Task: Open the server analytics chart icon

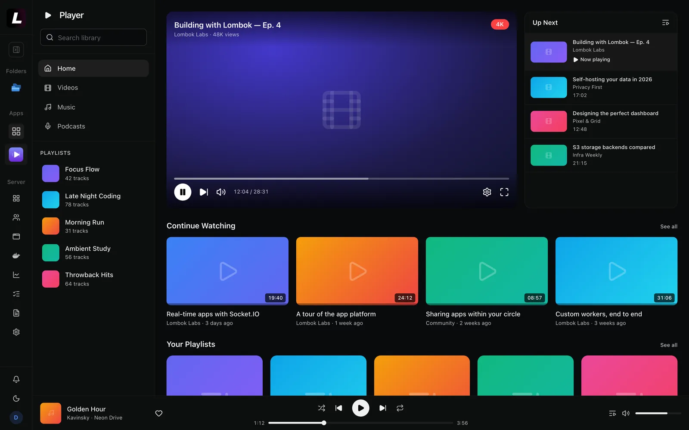Action: (16, 275)
